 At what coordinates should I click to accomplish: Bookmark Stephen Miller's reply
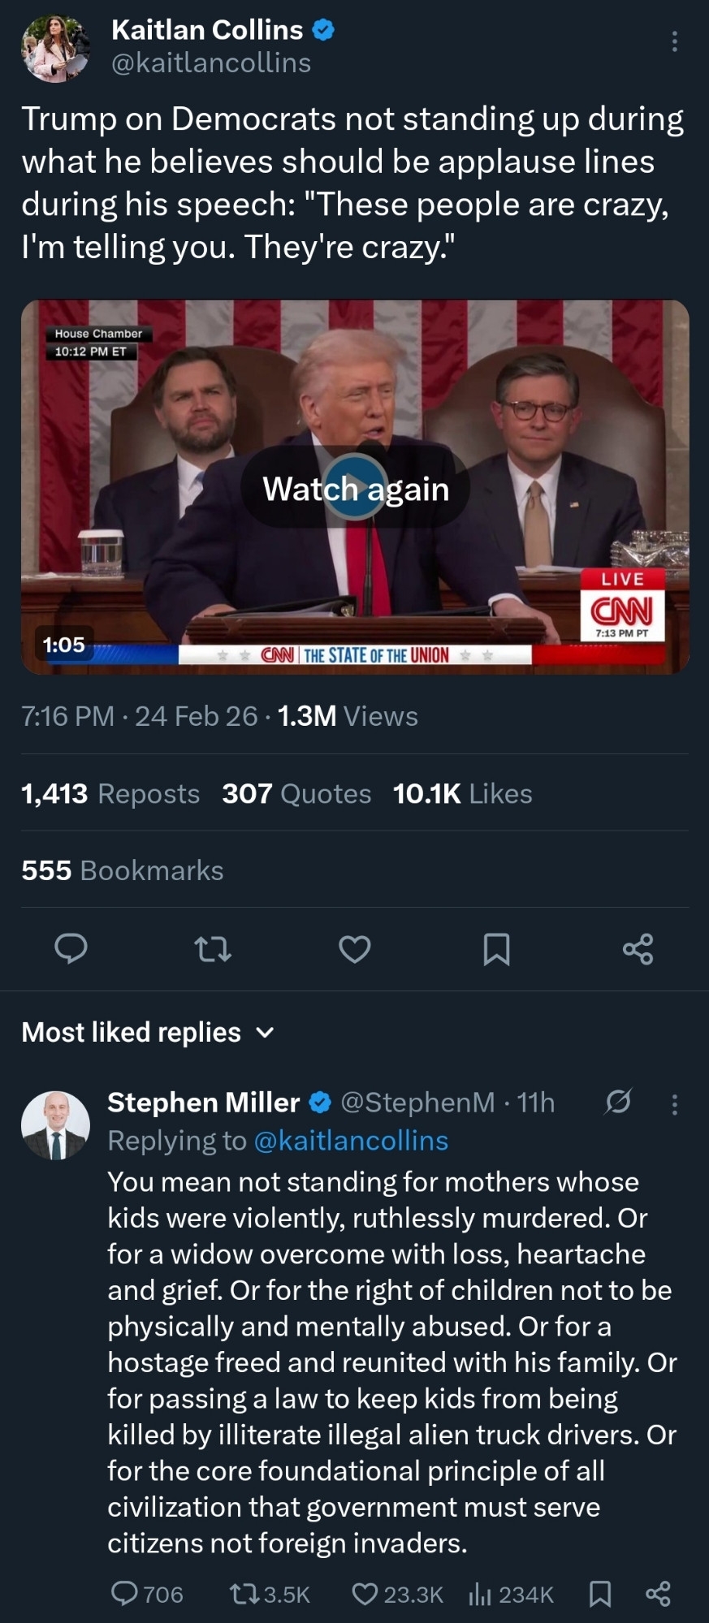coord(599,1594)
